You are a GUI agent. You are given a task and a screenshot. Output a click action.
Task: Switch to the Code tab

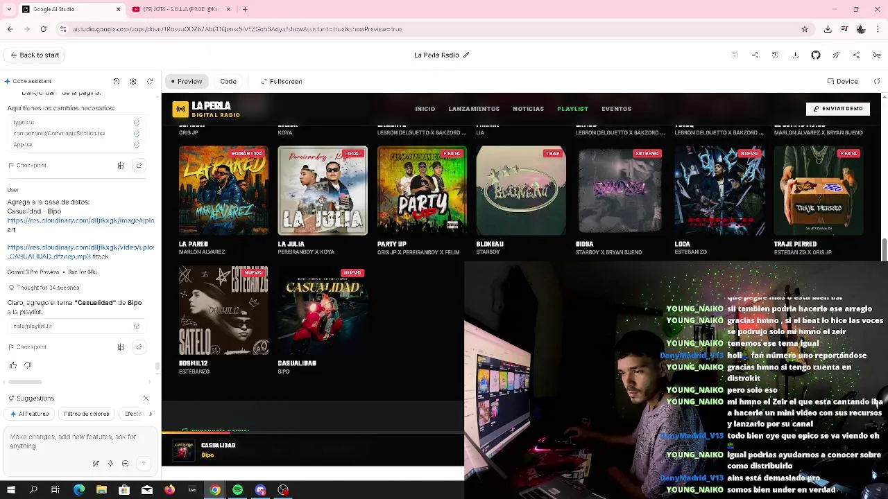tap(228, 81)
